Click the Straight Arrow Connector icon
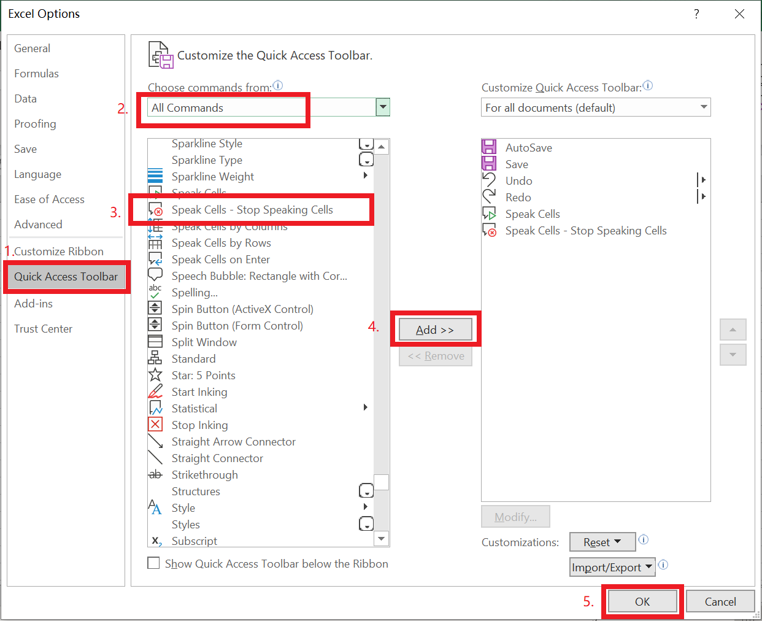Image resolution: width=762 pixels, height=621 pixels. coord(155,441)
